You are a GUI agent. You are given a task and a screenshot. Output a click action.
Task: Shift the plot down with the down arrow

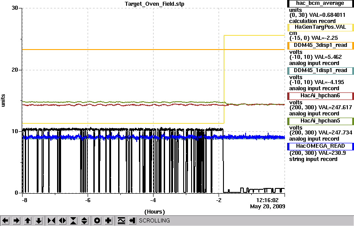click(x=38, y=221)
